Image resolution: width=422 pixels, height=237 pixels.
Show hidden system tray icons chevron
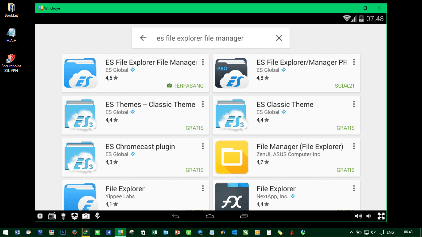click(352, 232)
